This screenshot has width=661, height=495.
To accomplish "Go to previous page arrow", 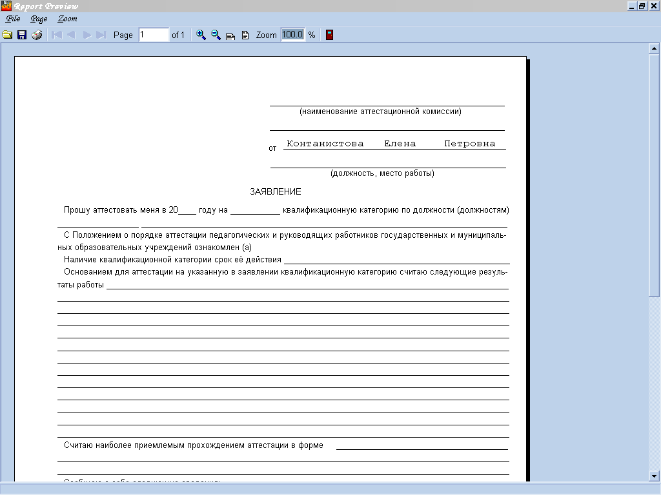I will tap(71, 35).
